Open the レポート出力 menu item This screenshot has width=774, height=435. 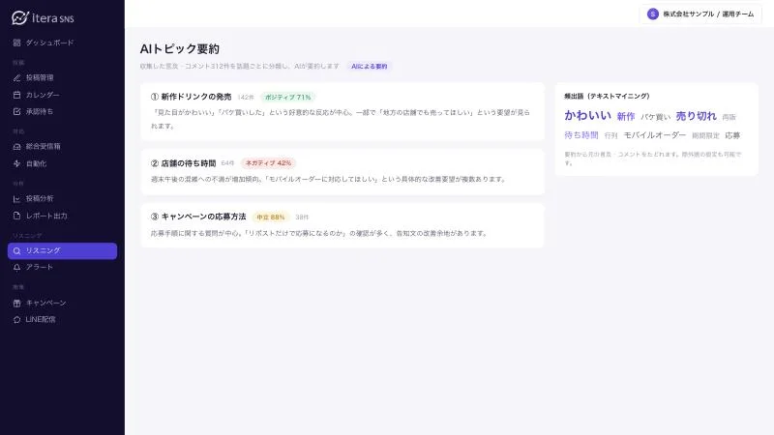click(62, 216)
